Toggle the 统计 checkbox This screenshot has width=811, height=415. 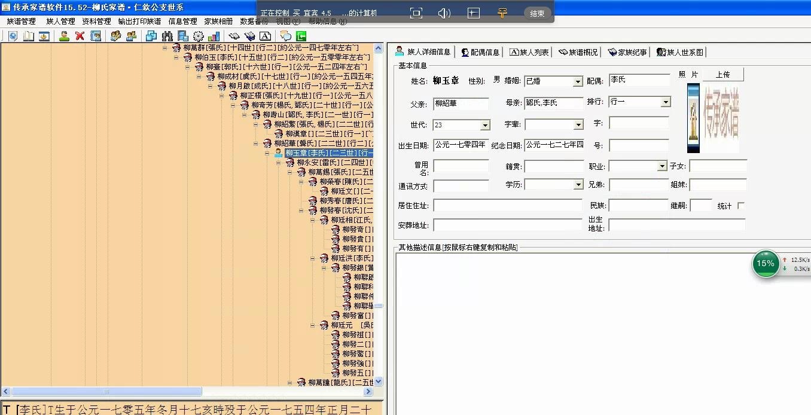(x=741, y=206)
